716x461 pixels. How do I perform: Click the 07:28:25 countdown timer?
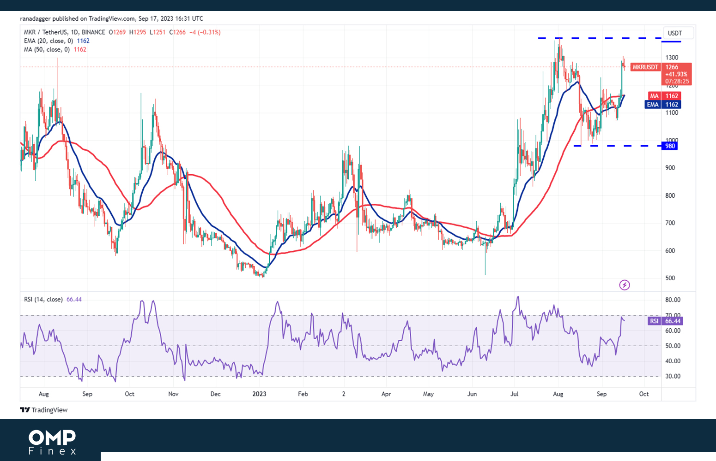[677, 81]
